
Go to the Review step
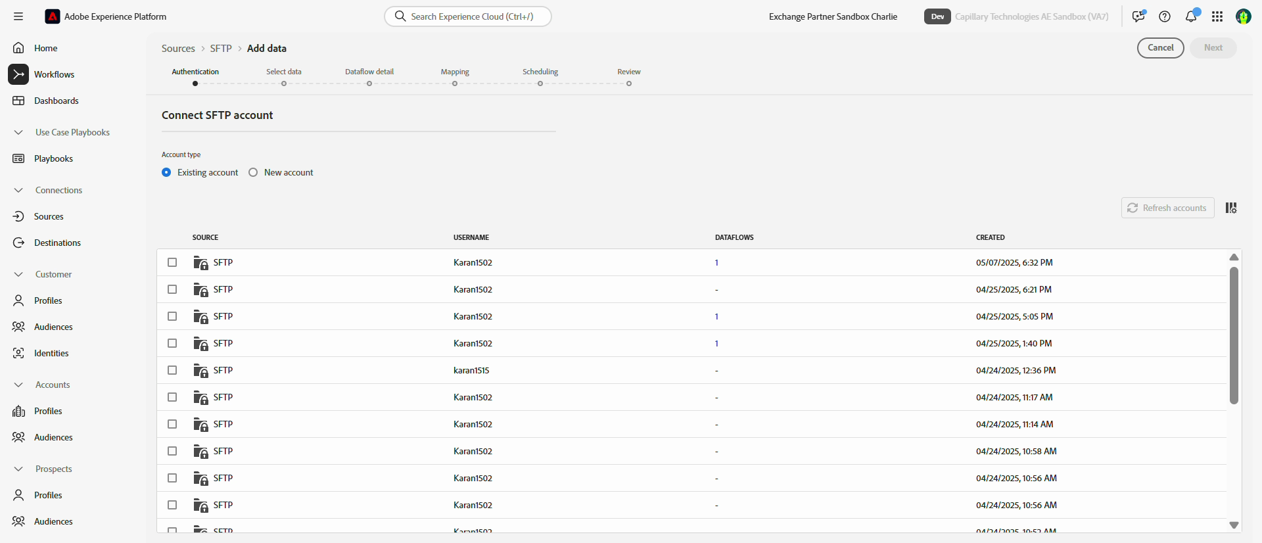pyautogui.click(x=629, y=77)
